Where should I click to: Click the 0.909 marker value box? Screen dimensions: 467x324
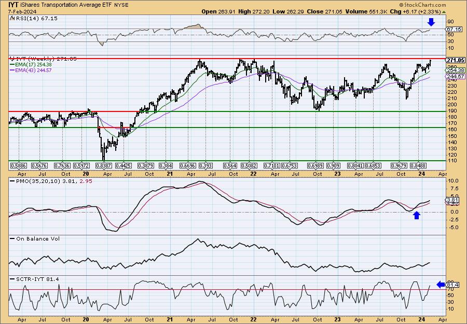click(x=333, y=165)
